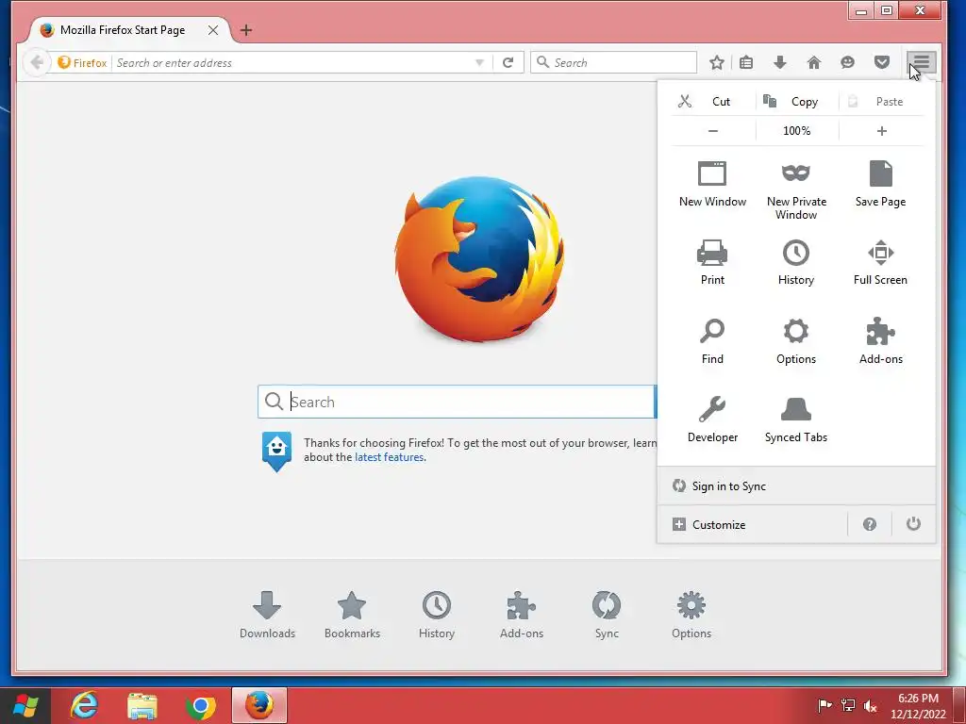
Task: Open Customize in the menu panel
Action: (753, 524)
